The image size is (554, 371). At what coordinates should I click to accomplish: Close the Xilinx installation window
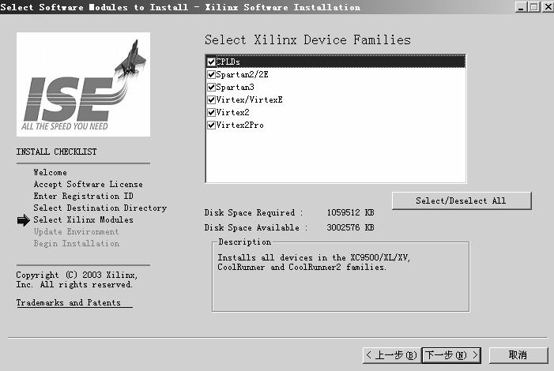(548, 6)
